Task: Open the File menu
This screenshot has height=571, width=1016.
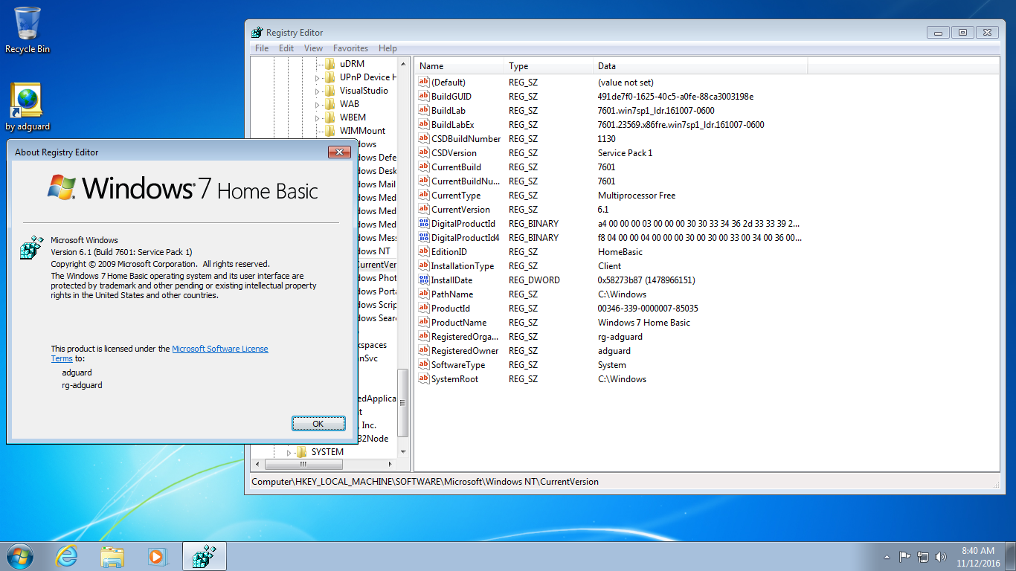Action: pos(262,48)
